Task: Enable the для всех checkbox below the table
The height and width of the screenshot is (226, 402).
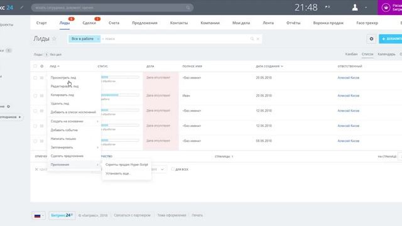Action: click(173, 169)
